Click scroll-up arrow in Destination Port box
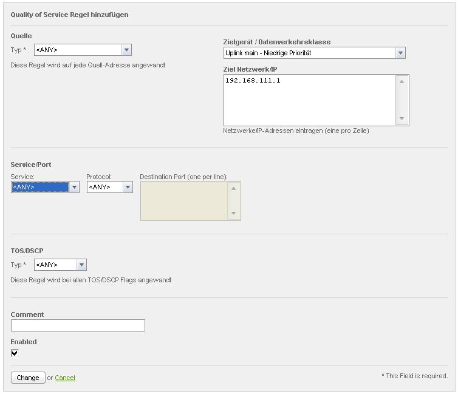 click(x=233, y=188)
